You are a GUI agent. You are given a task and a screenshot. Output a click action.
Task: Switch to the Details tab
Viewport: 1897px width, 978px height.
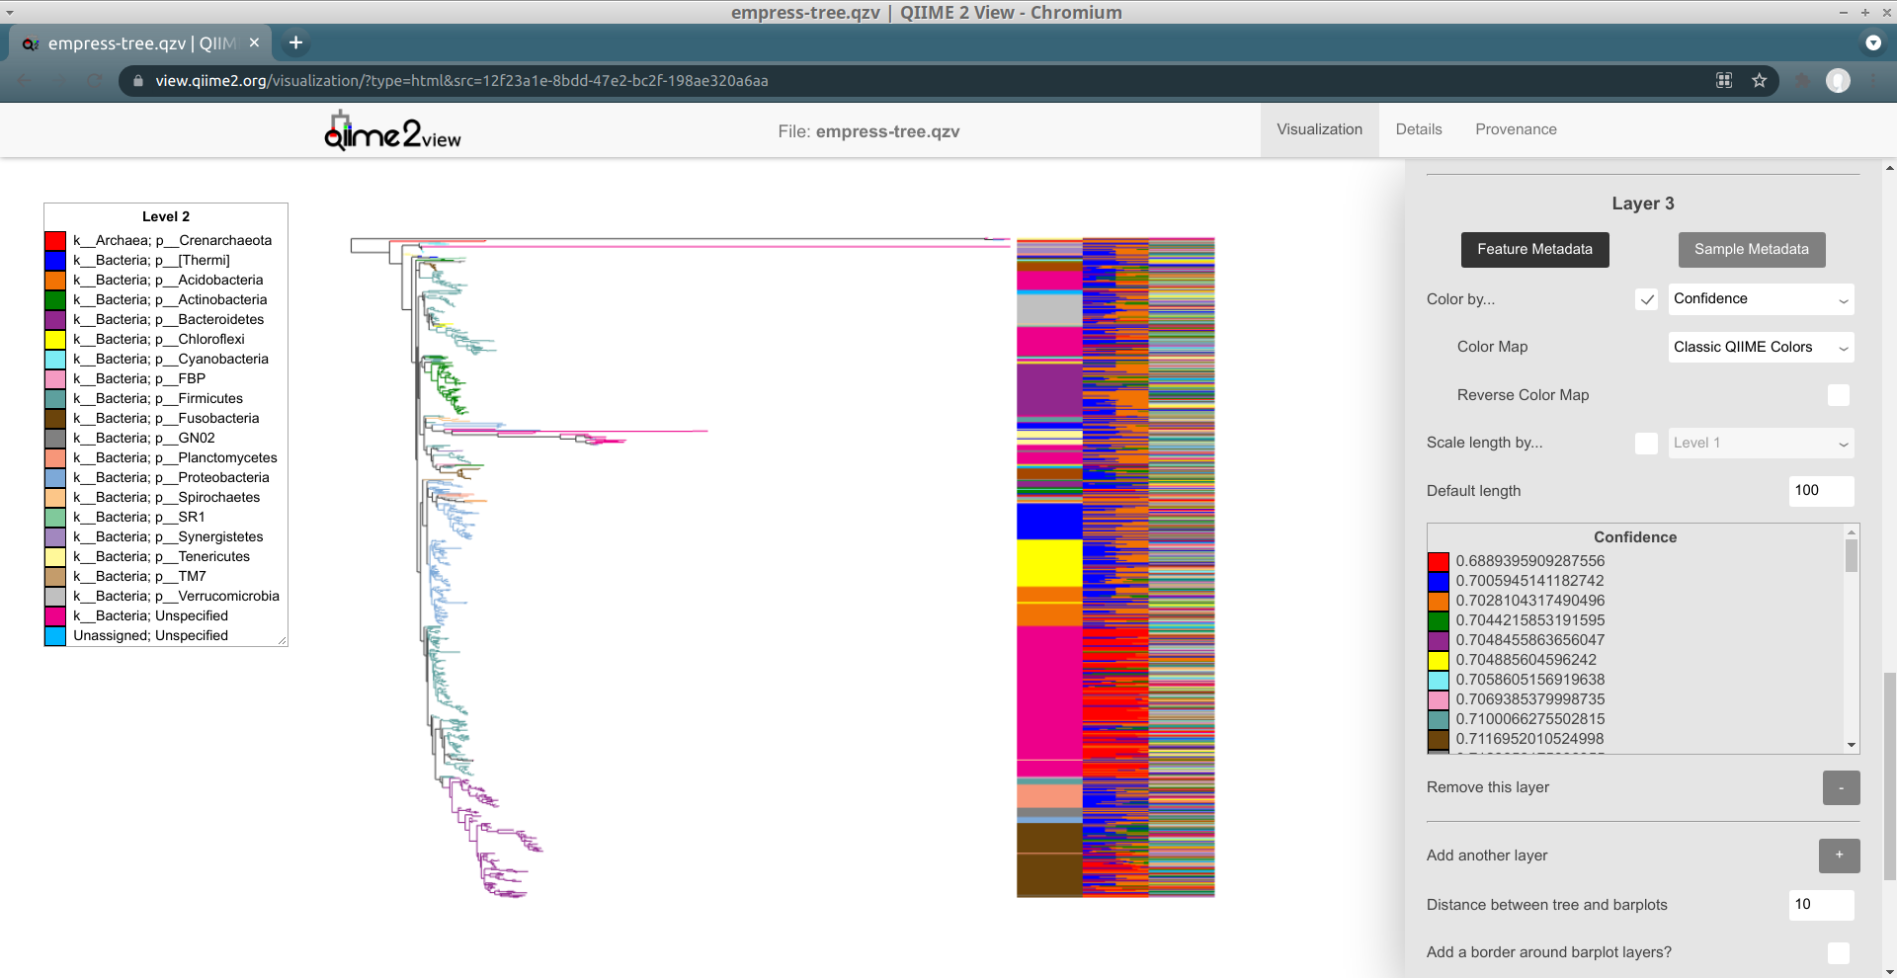[1419, 129]
